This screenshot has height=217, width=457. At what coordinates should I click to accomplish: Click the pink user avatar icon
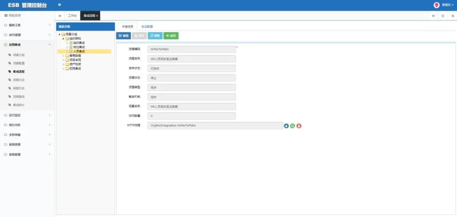pyautogui.click(x=436, y=5)
